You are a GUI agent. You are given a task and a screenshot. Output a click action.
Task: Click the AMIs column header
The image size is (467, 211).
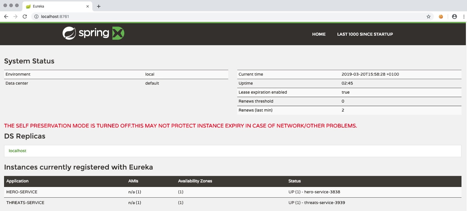pyautogui.click(x=133, y=181)
